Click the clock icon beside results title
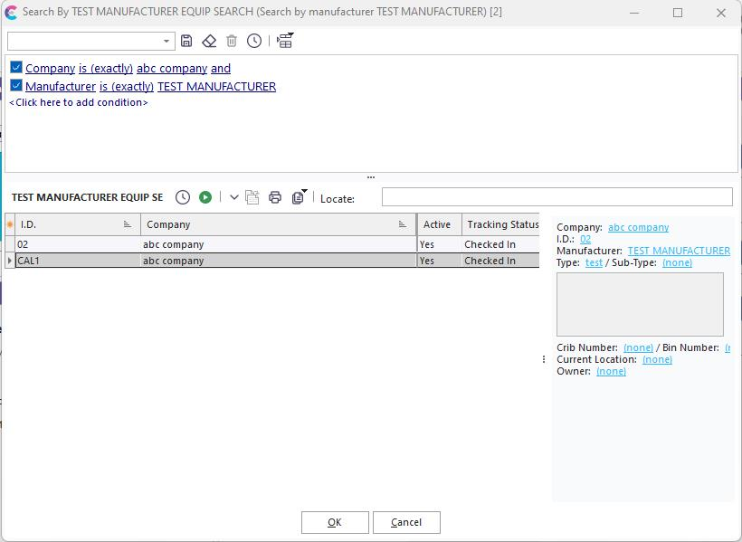The width and height of the screenshot is (742, 542). 183,197
